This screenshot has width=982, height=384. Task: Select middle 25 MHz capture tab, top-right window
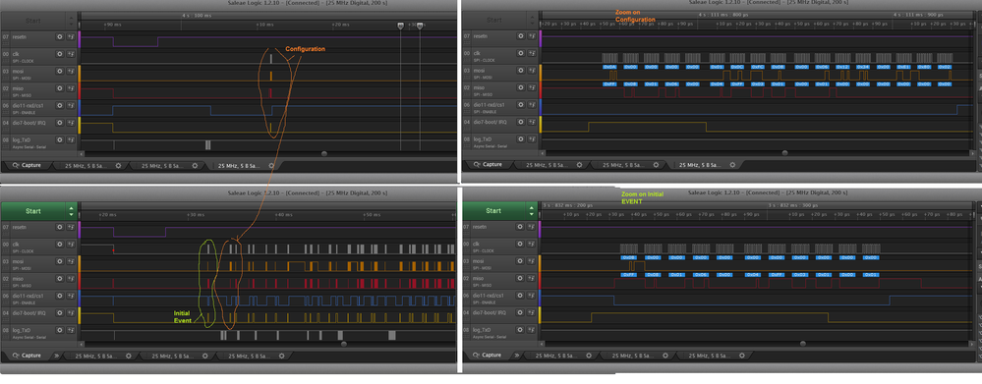tap(626, 165)
